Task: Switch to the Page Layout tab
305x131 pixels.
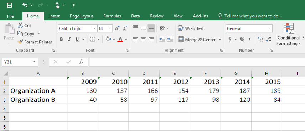Action: (82, 16)
